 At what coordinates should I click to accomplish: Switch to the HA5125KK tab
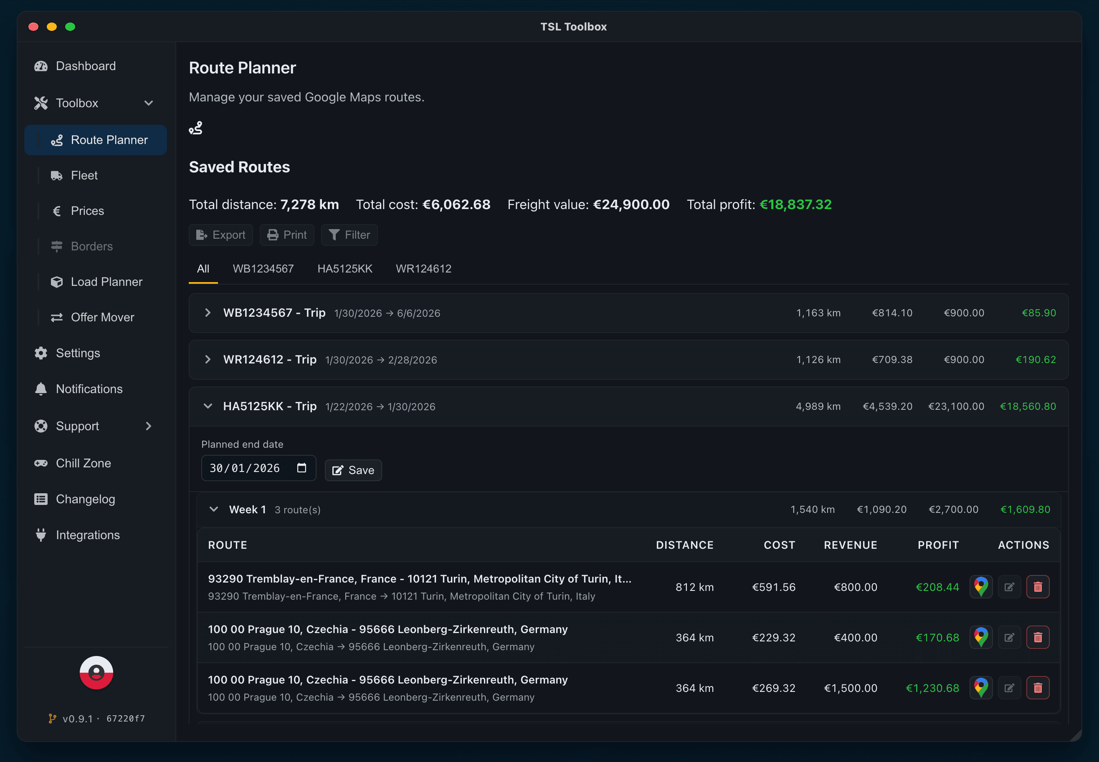coord(345,269)
